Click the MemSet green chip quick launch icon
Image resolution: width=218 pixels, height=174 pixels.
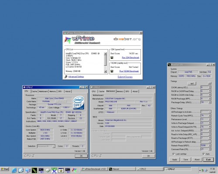point(34,170)
